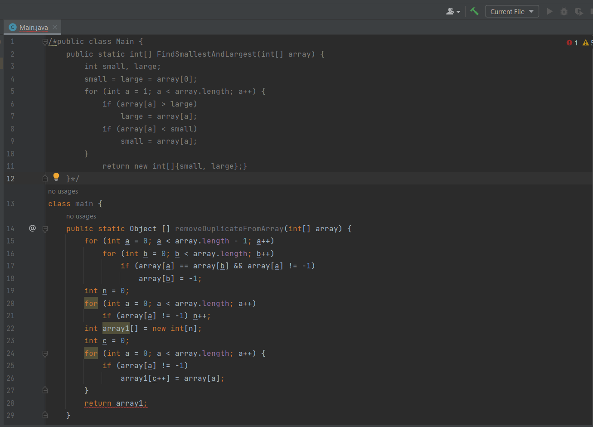Click the "class main" declaration

click(75, 204)
